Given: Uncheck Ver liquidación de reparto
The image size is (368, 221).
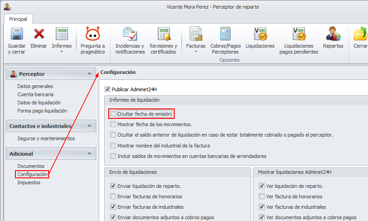Looking at the screenshot, I should click(x=262, y=186).
